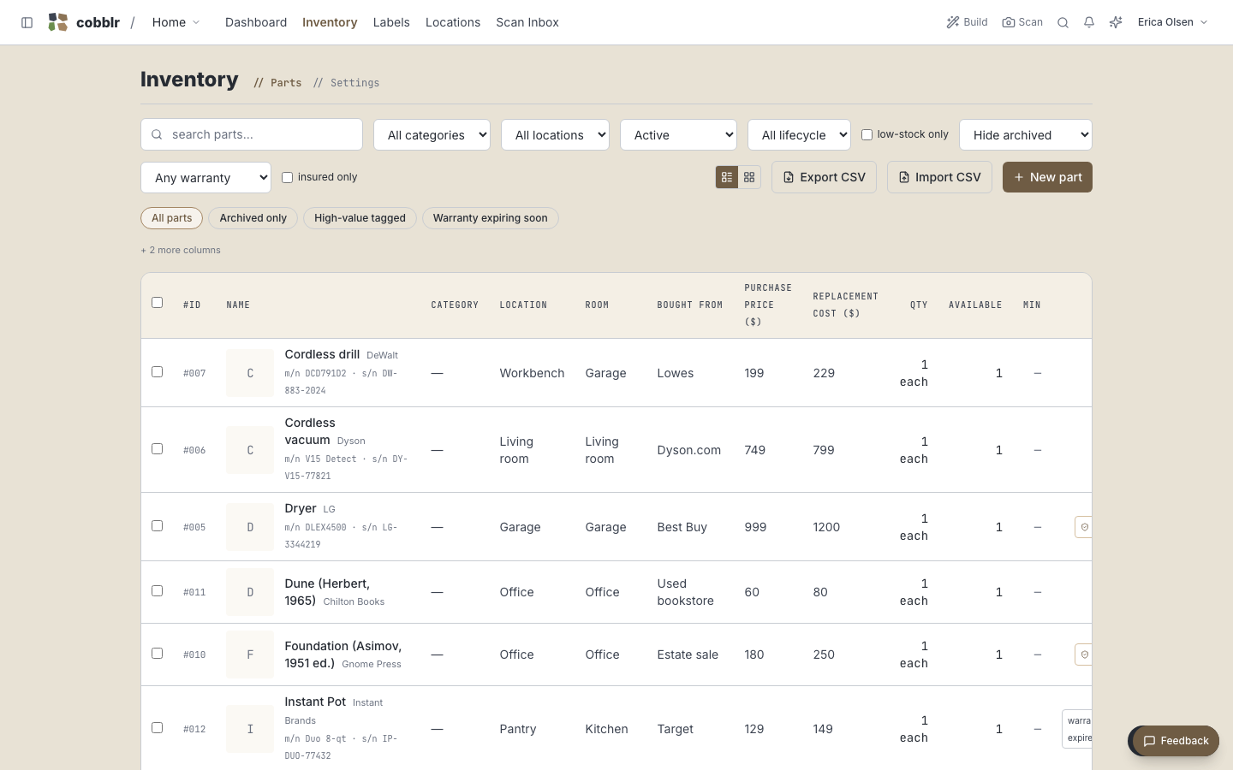Enable low-stock only filter
The width and height of the screenshot is (1233, 770).
coord(867,134)
